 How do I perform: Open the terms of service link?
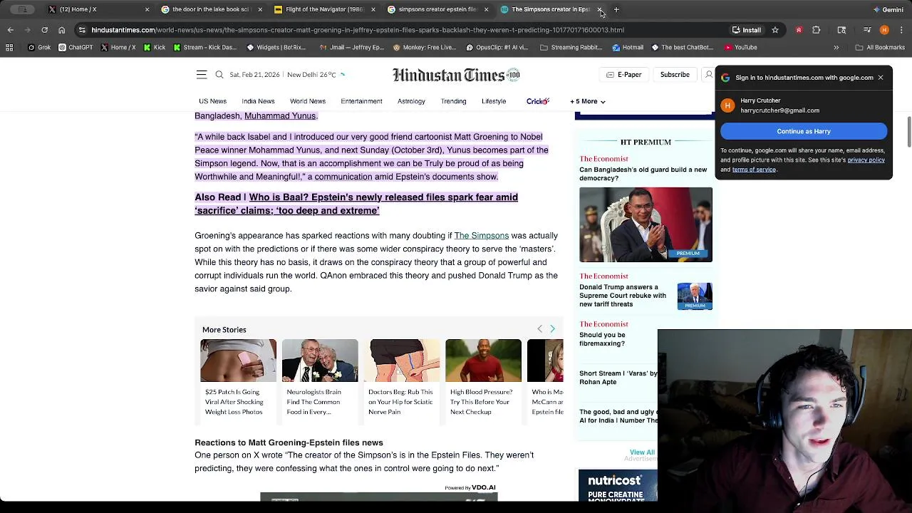[754, 170]
